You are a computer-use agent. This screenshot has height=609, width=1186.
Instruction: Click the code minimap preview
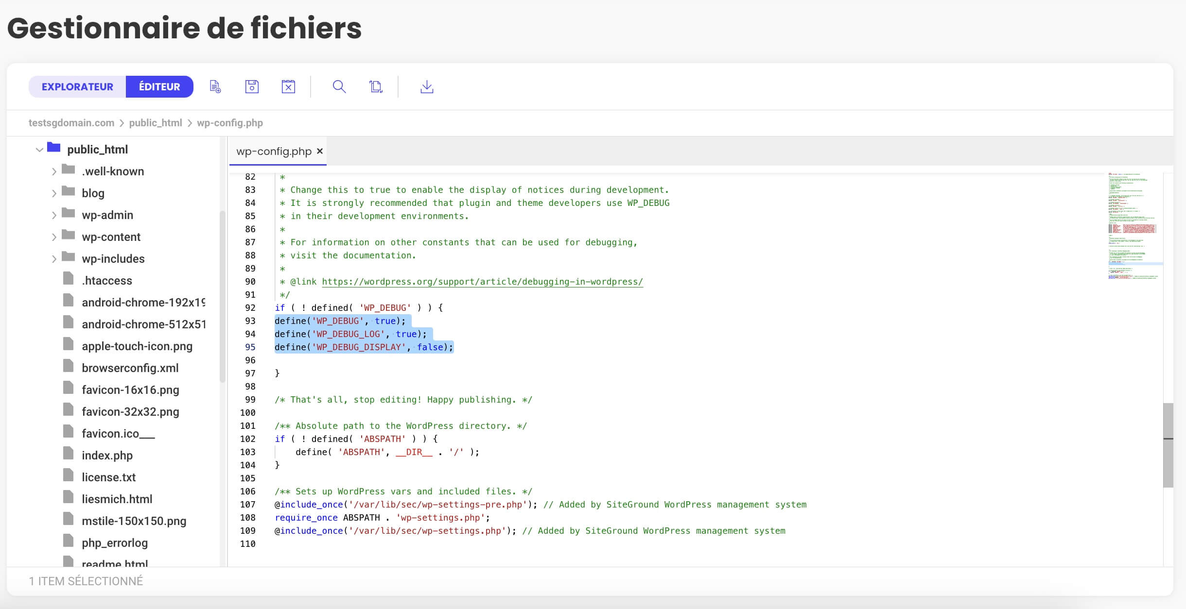tap(1135, 226)
